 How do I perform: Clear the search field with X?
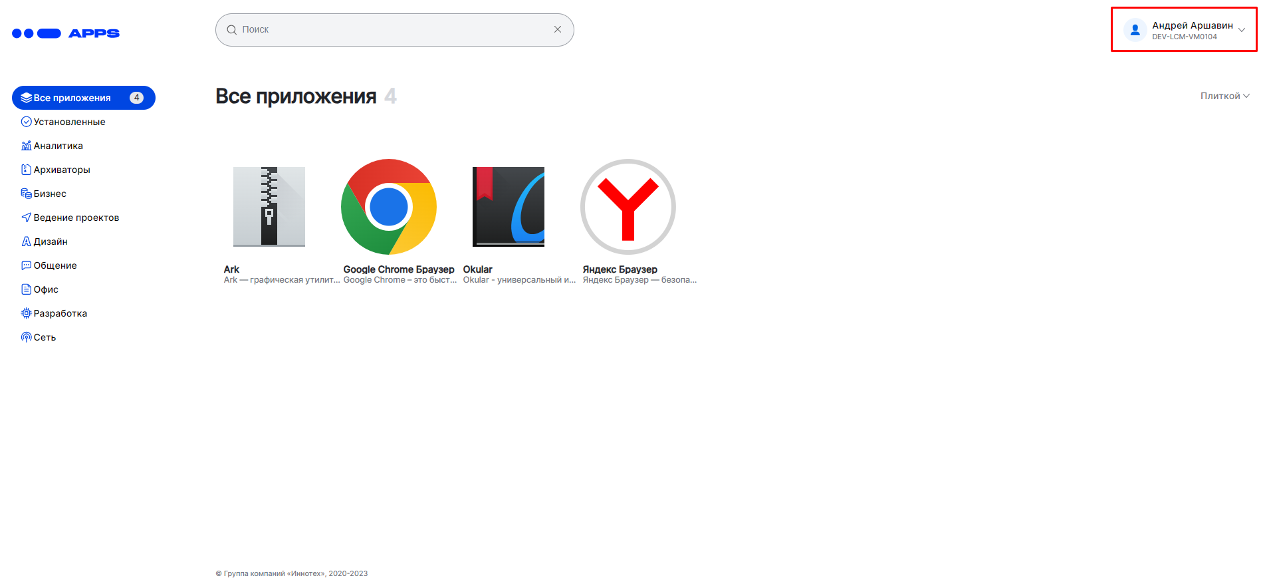pyautogui.click(x=558, y=29)
